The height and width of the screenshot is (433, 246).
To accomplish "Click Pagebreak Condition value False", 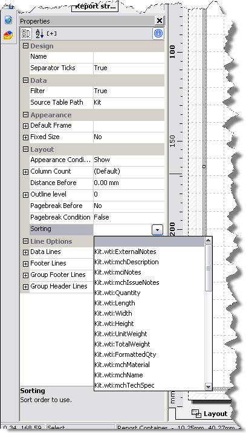I will point(129,217).
